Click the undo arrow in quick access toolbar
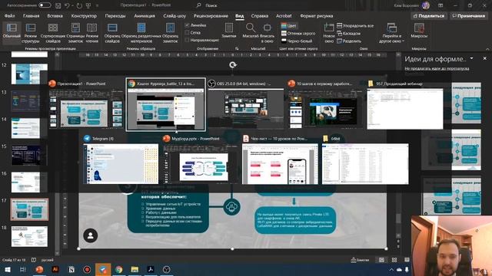492x276 pixels. 67,5
